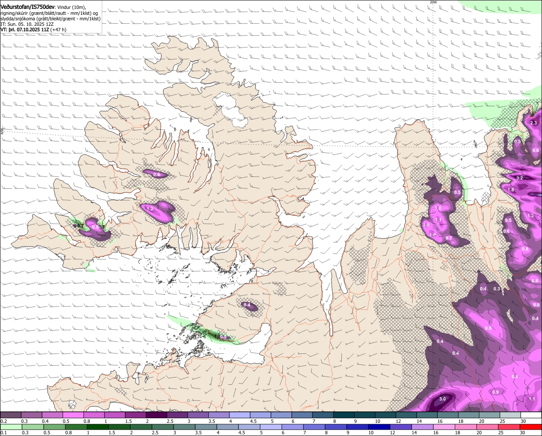The image size is (542, 436).
Task: Click the 'IT: Sun. 05. 10. 2025 12Z' line
Action: point(27,24)
